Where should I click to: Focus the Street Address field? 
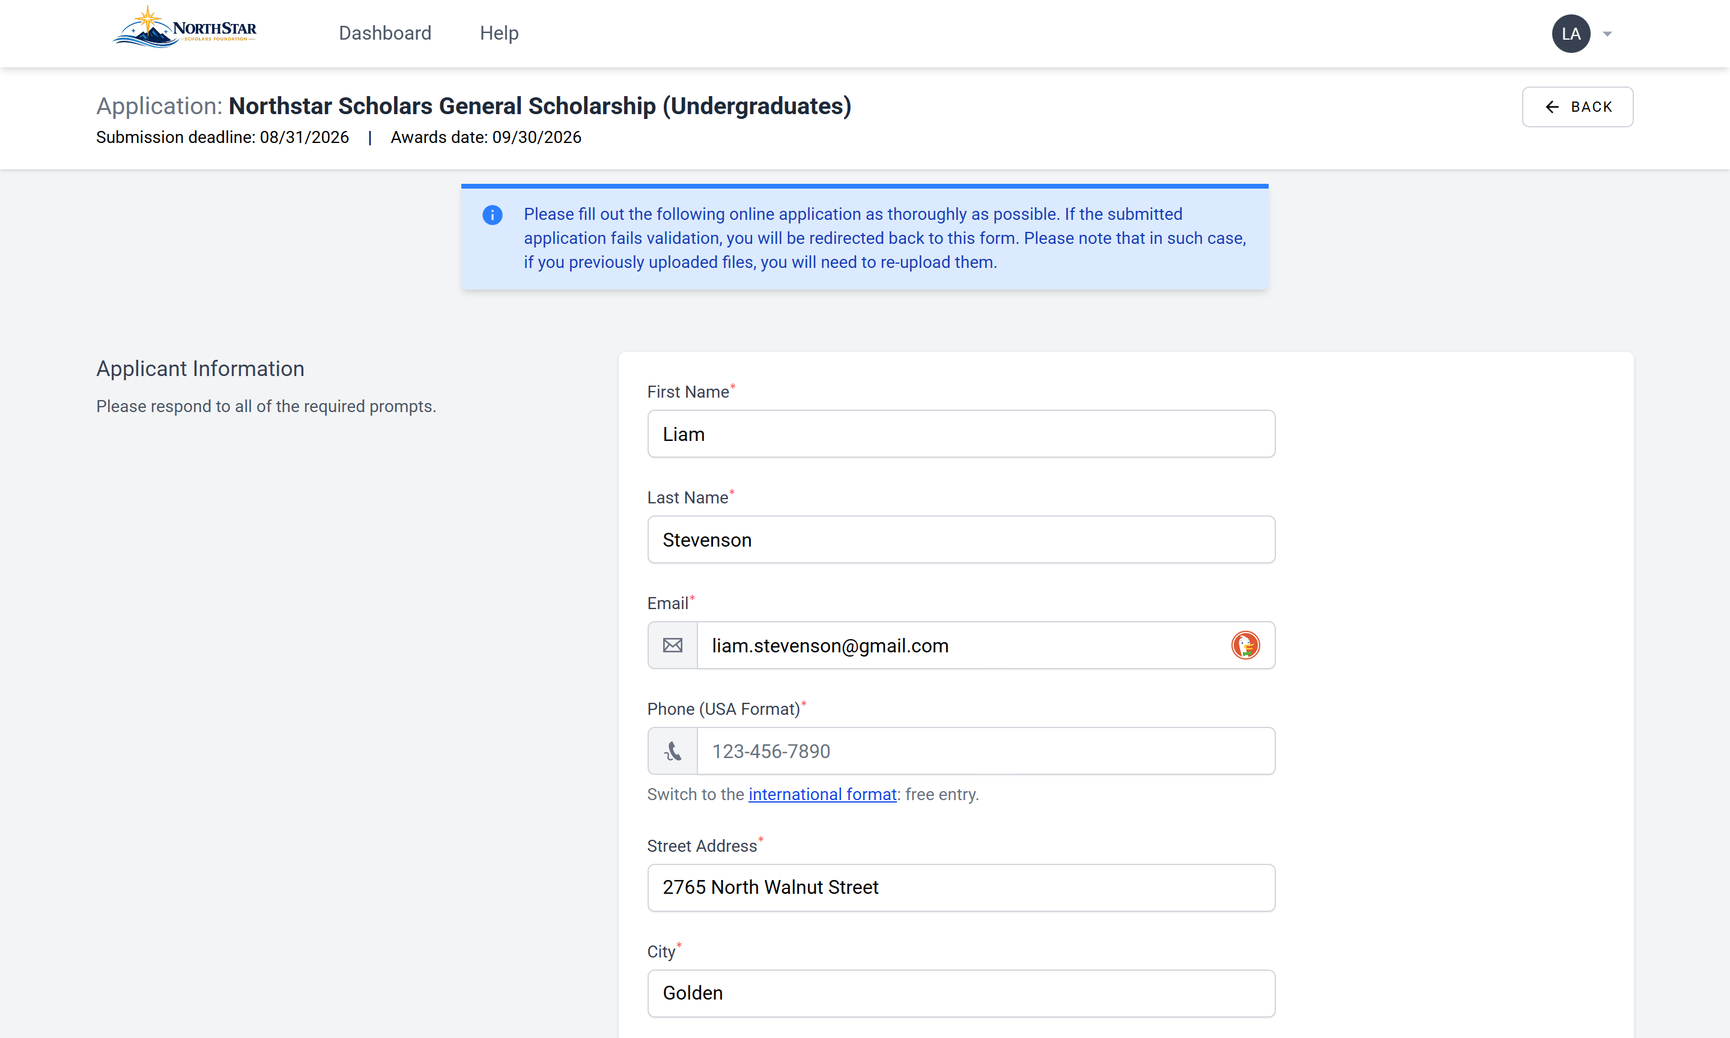tap(961, 887)
